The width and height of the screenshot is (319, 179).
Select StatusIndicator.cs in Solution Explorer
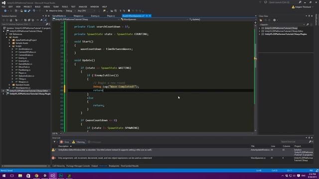click(26, 76)
